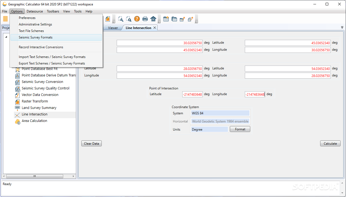
Task: Select Text File Schemes menu entry
Action: click(56, 31)
